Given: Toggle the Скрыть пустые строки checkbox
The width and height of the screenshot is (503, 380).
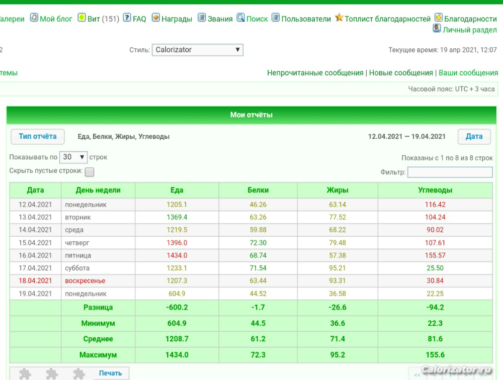Looking at the screenshot, I should pos(89,172).
